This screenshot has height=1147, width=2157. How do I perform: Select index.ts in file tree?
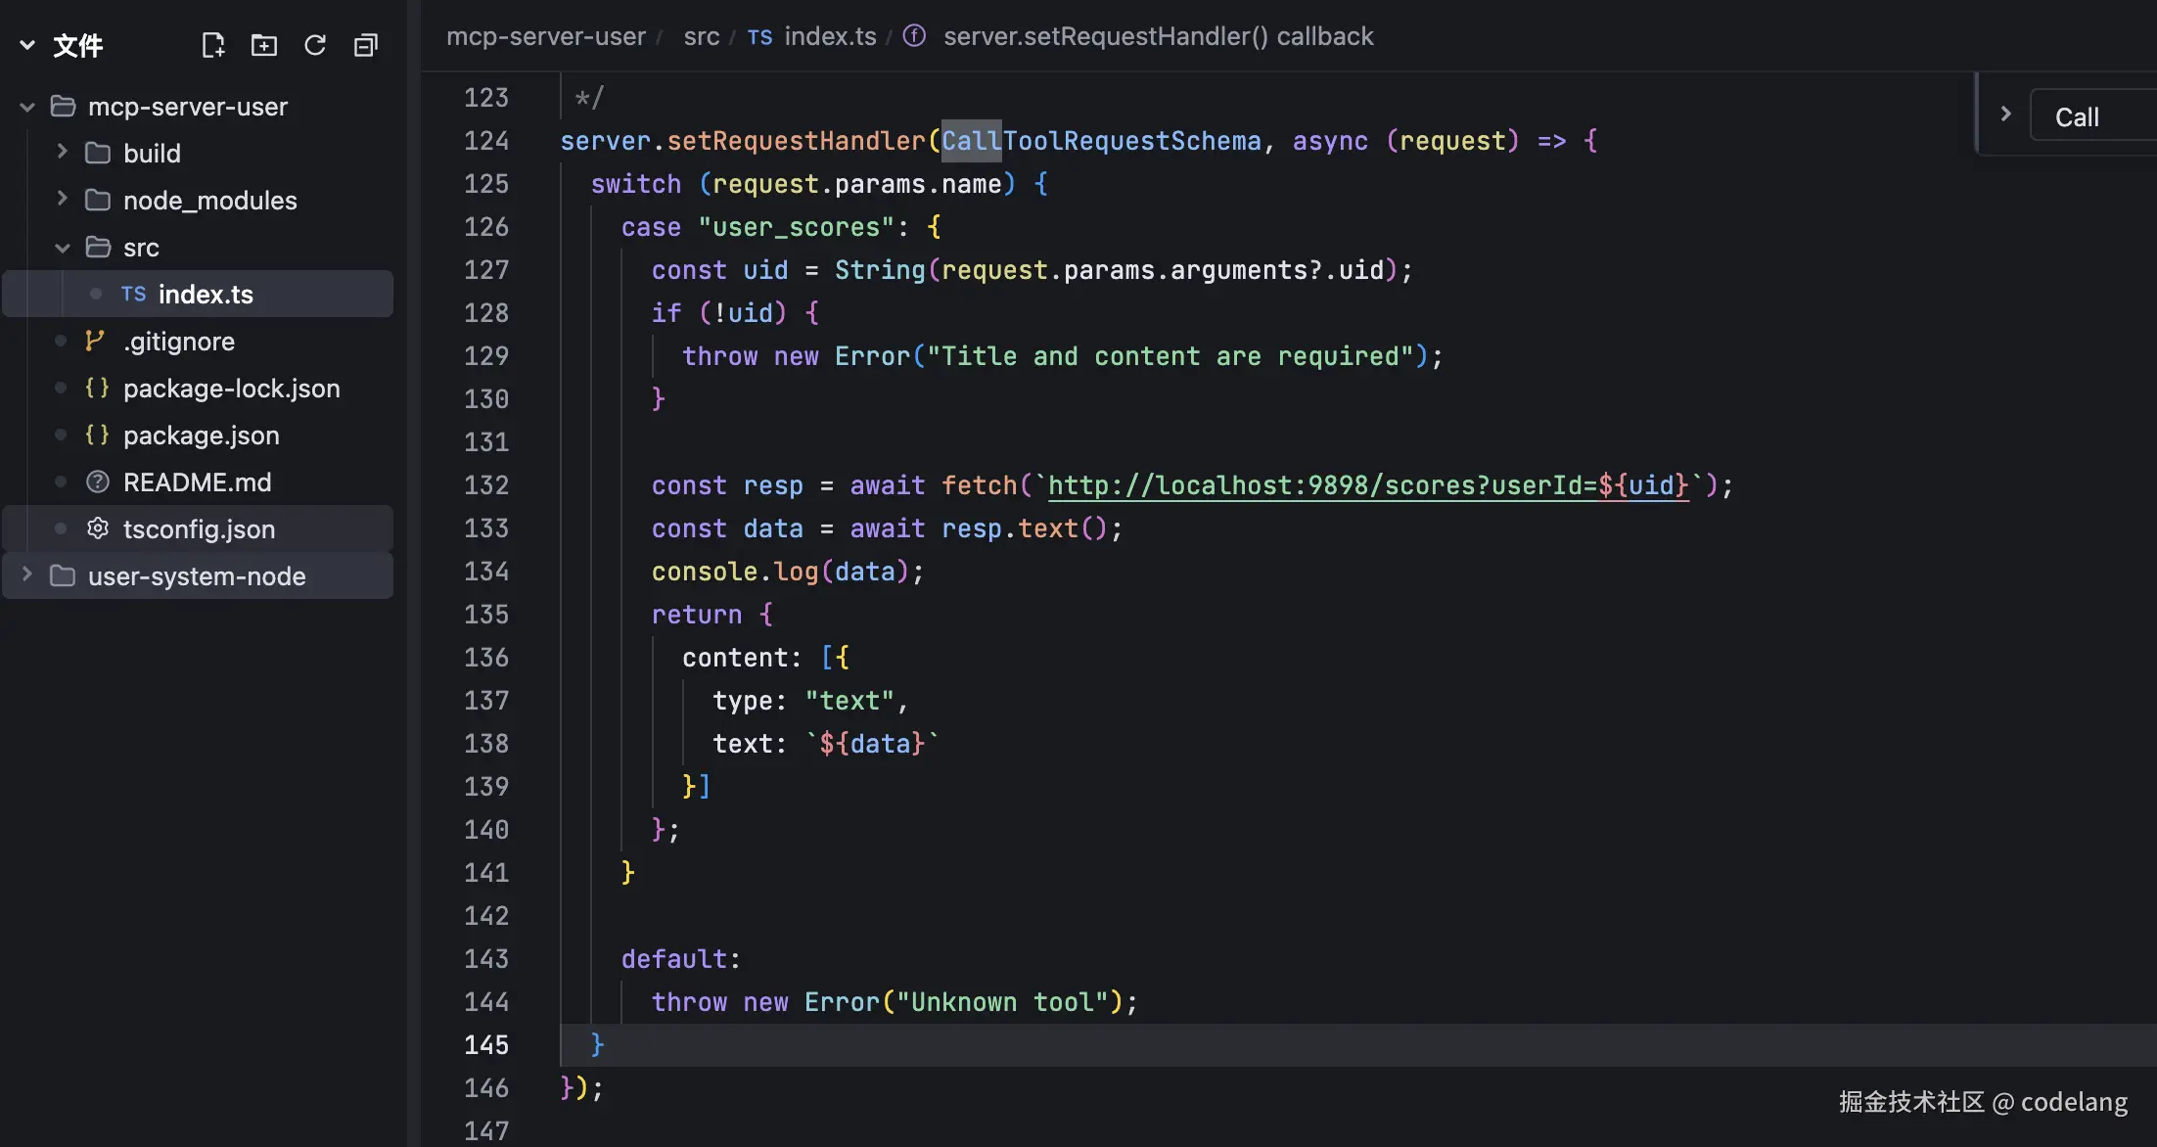pos(206,294)
